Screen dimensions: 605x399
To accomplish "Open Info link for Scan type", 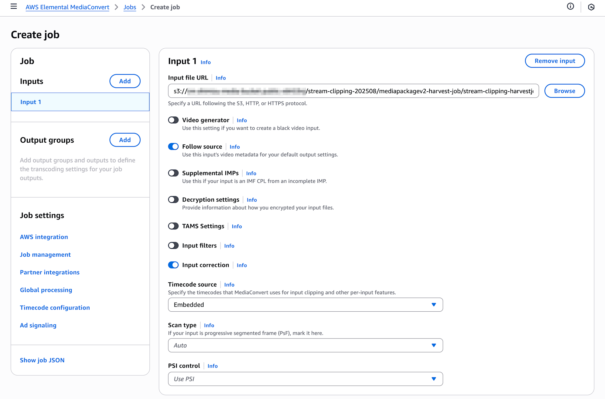I will point(209,325).
